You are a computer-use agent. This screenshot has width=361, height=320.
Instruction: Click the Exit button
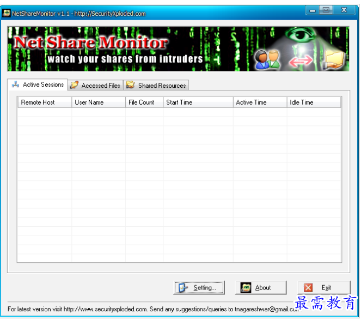coord(324,288)
